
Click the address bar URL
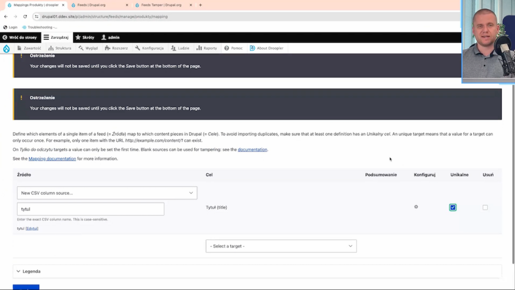pyautogui.click(x=104, y=17)
